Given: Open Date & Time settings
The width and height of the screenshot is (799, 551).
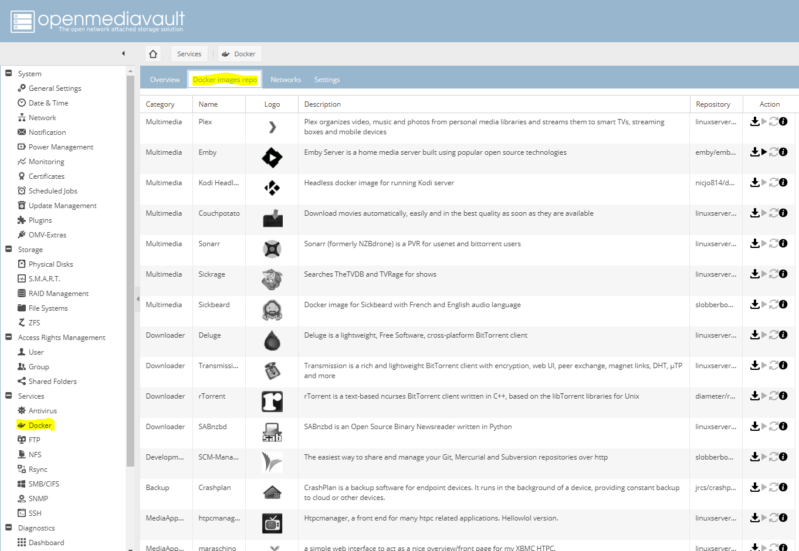Looking at the screenshot, I should click(48, 103).
